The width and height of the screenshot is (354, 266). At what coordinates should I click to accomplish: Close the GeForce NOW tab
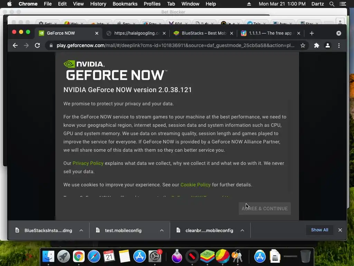[97, 33]
